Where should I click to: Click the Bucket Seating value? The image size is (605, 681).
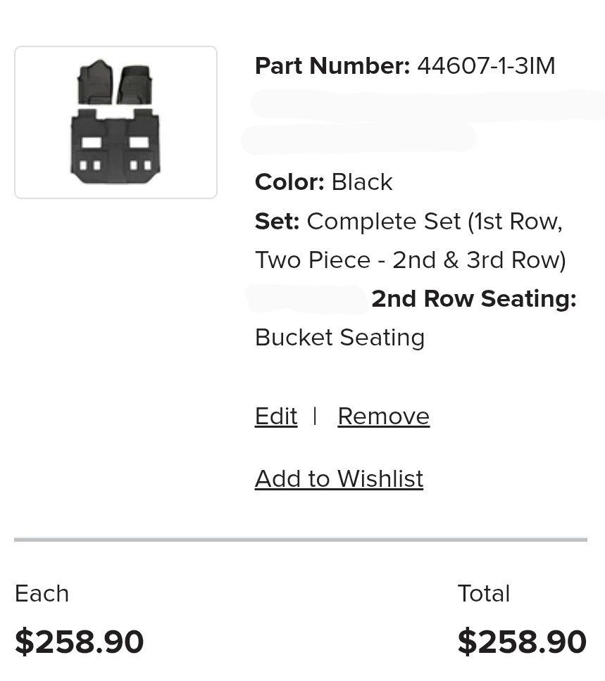pos(339,338)
